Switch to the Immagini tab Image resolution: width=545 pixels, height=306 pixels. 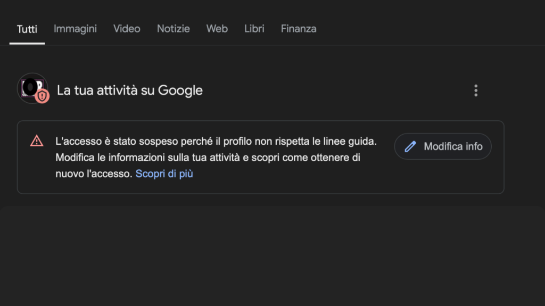click(x=75, y=29)
